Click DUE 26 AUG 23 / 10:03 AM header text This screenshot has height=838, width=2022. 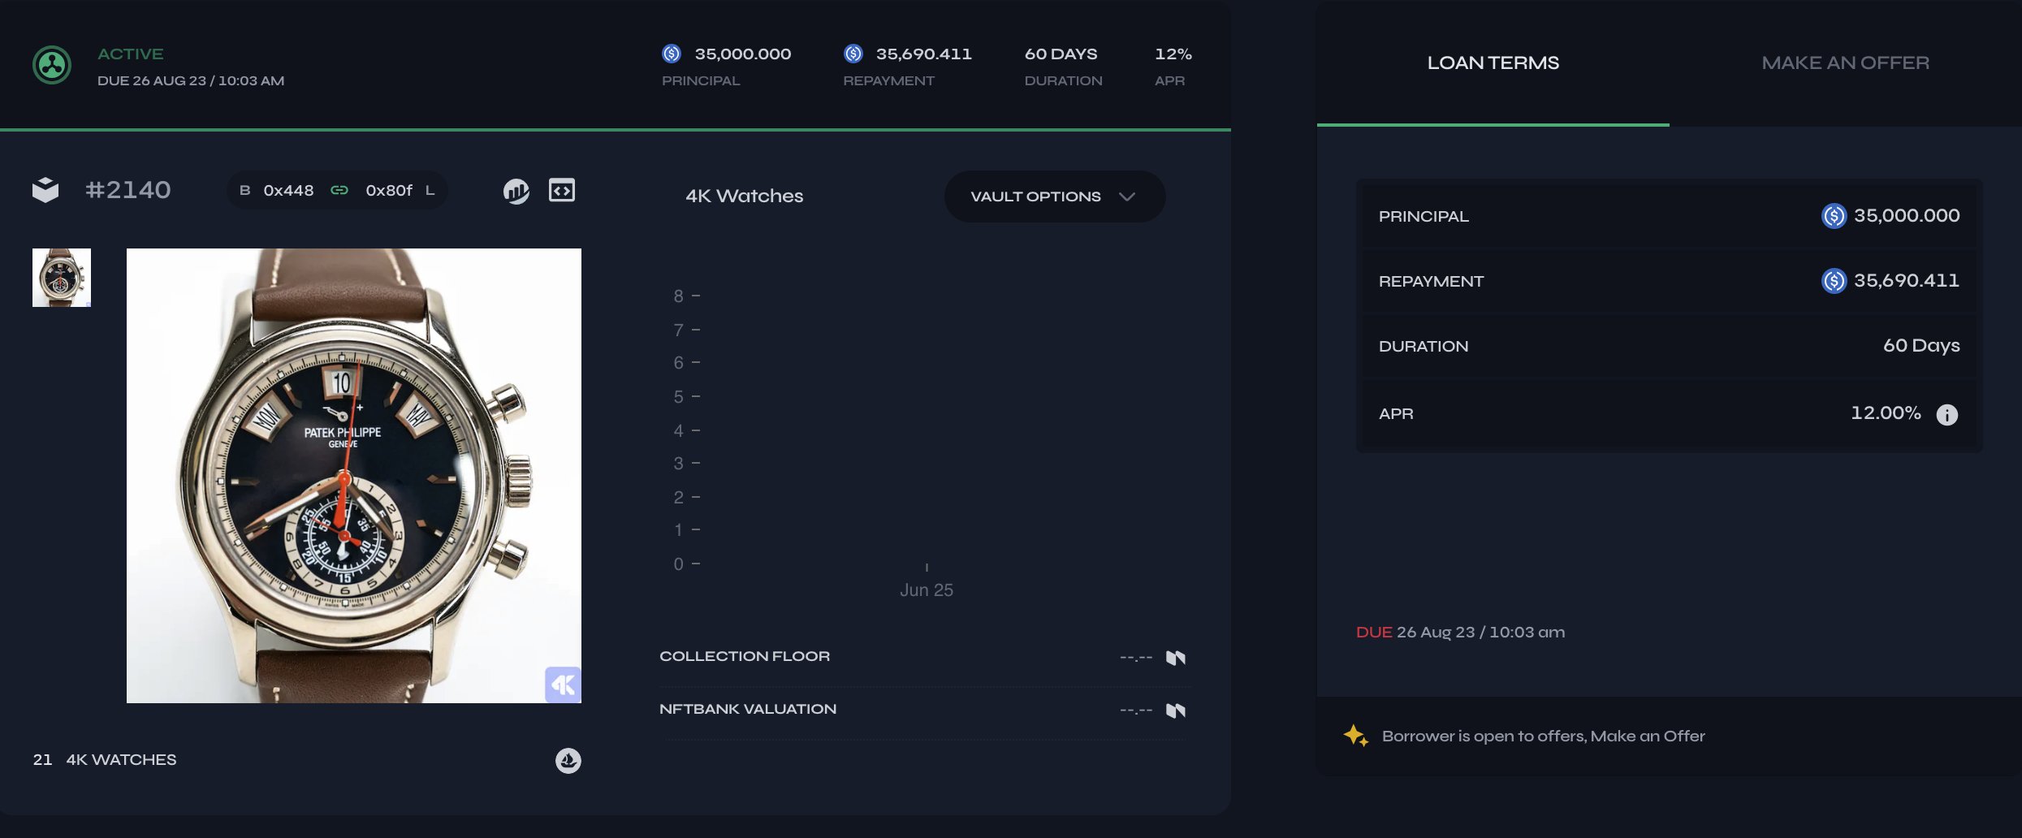point(191,80)
